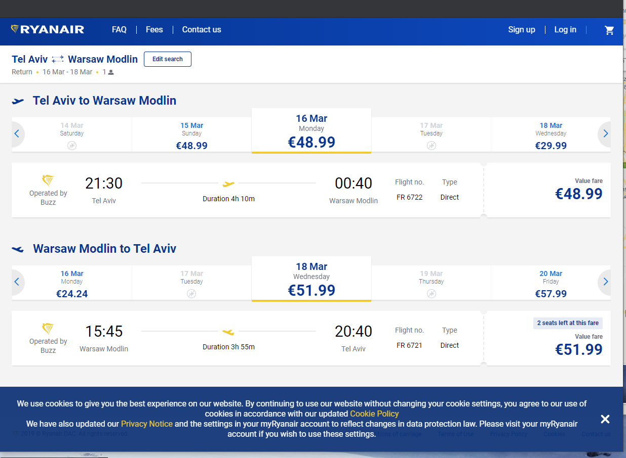Show later outbound dates with right arrow
This screenshot has width=626, height=458.
click(x=605, y=134)
